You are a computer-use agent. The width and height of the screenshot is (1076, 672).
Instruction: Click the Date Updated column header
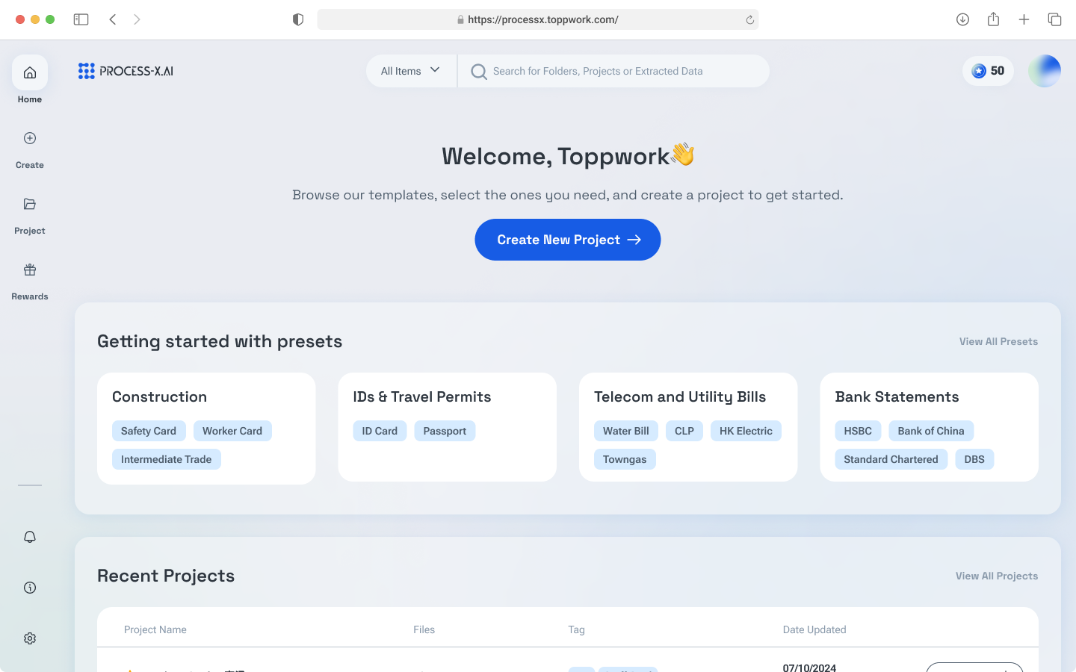tap(814, 629)
